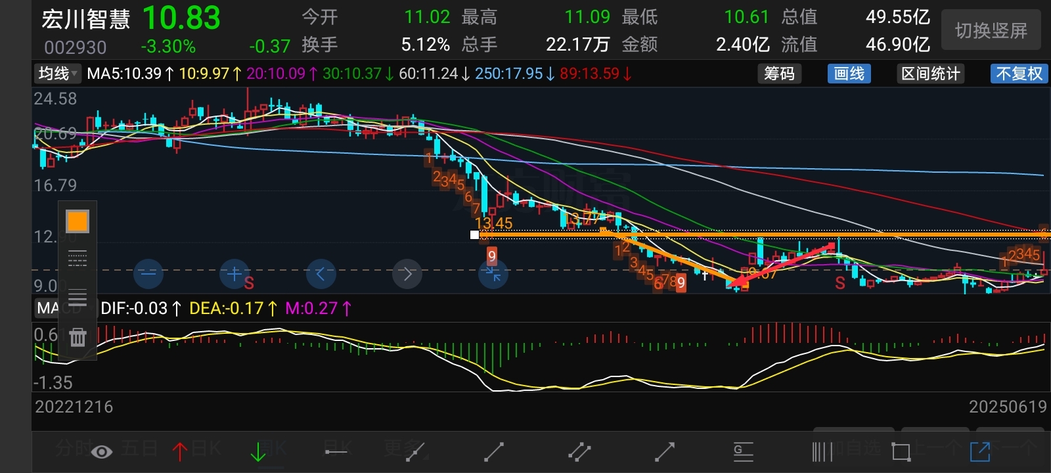Click the 总值 49.55亿 market cap value
This screenshot has height=473, width=1051.
(x=897, y=16)
